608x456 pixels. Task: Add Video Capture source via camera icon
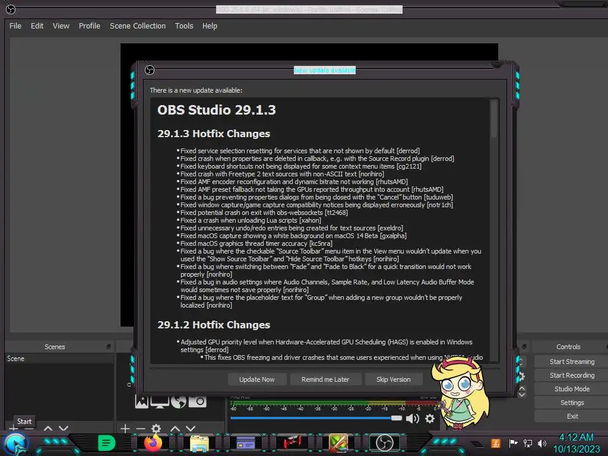pyautogui.click(x=197, y=402)
